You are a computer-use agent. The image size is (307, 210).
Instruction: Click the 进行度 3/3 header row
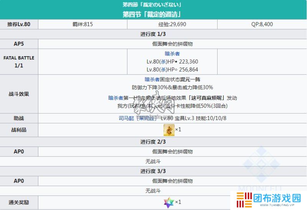(x=153, y=171)
